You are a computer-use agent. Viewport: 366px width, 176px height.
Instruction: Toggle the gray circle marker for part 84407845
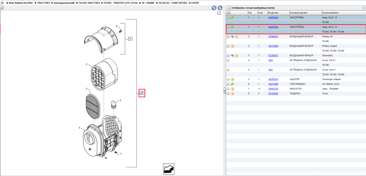(228, 27)
